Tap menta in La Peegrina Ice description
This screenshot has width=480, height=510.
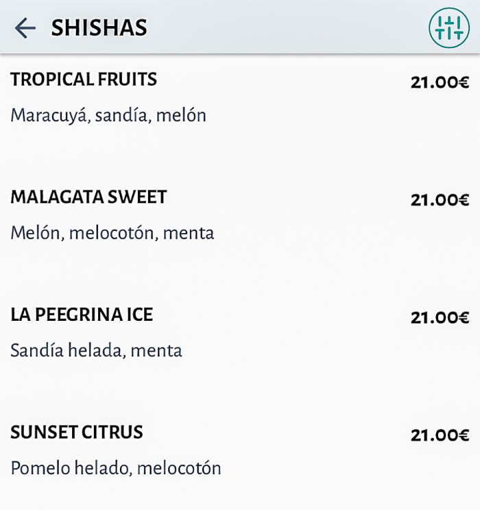point(156,351)
